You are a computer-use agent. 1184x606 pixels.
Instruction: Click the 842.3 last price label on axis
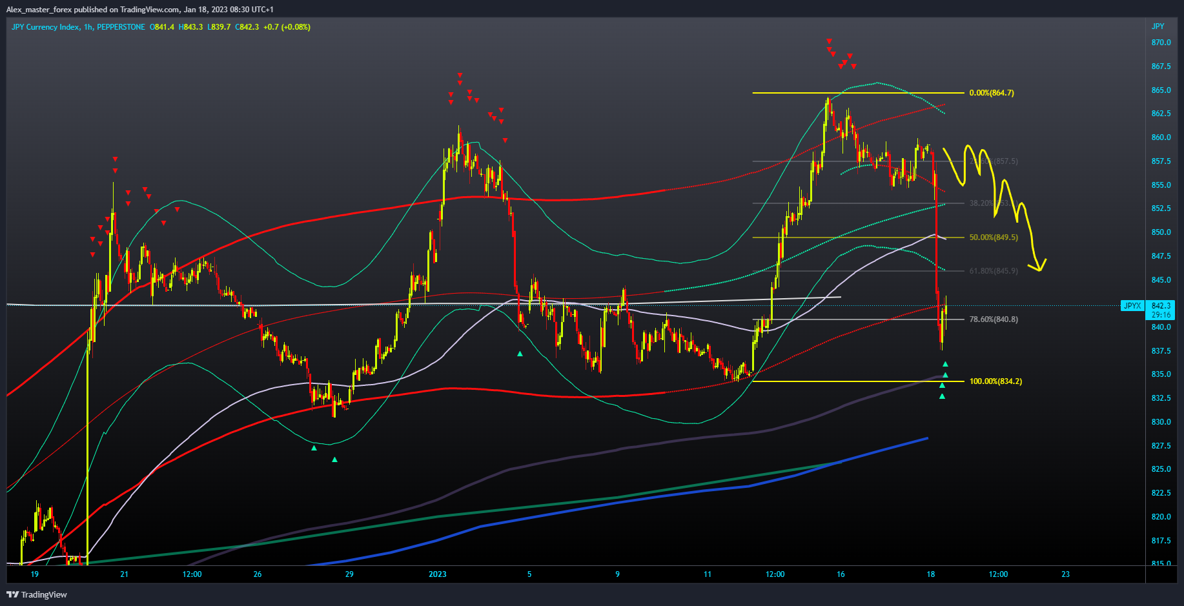click(x=1161, y=306)
